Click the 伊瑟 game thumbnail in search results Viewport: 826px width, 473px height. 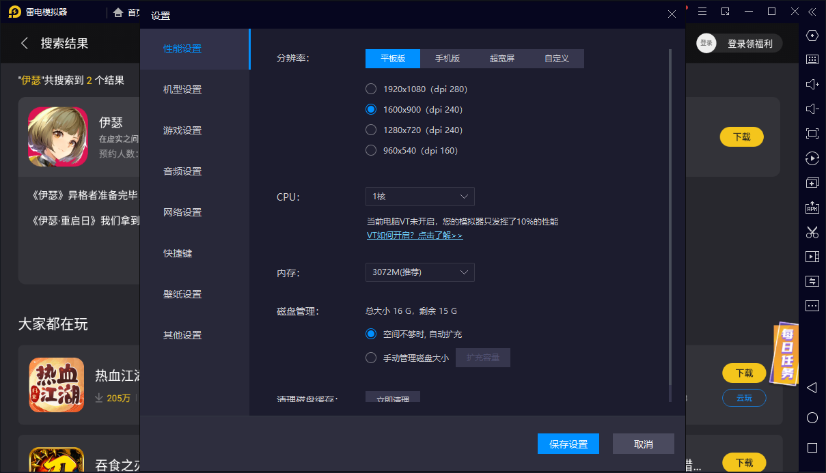57,136
